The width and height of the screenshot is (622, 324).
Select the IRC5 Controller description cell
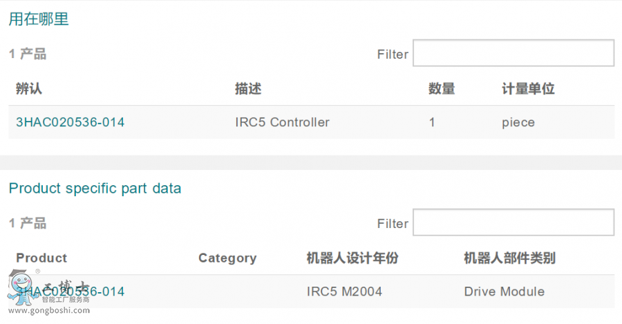282,122
